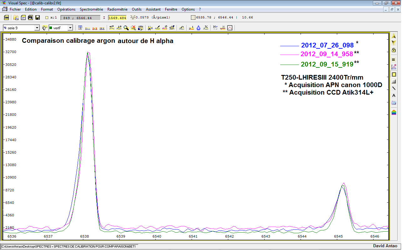Click the binoculars icon in top toolbar
This screenshot has height=251, width=402.
click(30, 17)
